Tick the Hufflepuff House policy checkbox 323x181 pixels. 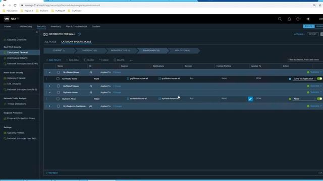59,86
